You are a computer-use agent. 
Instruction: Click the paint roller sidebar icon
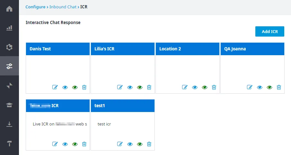coord(9,143)
